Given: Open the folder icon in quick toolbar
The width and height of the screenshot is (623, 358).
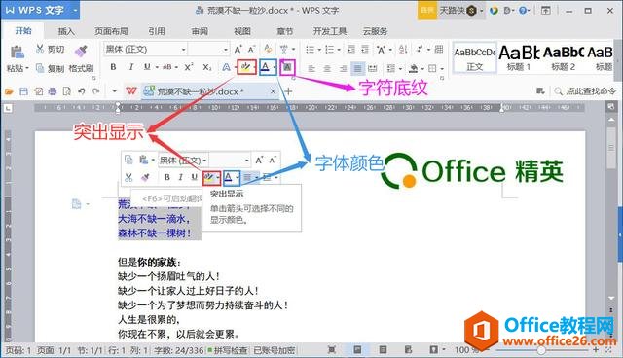Looking at the screenshot, I should [x=9, y=91].
